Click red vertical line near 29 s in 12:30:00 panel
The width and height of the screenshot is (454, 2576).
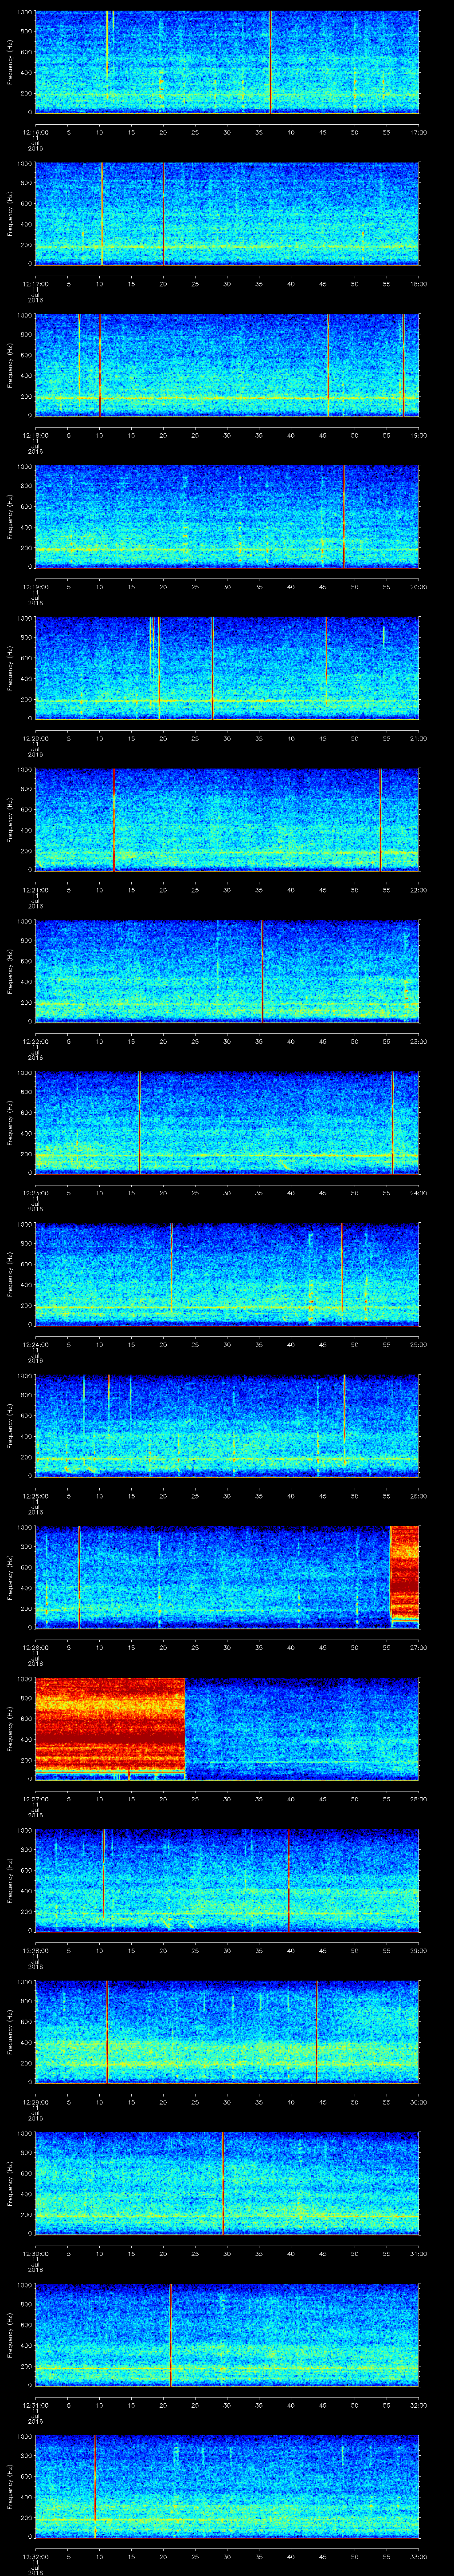click(x=223, y=2183)
